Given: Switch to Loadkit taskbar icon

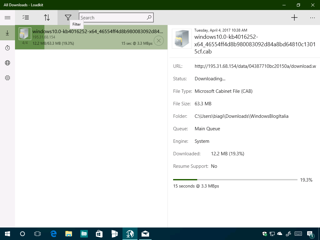Looking at the screenshot, I should click(130, 234).
